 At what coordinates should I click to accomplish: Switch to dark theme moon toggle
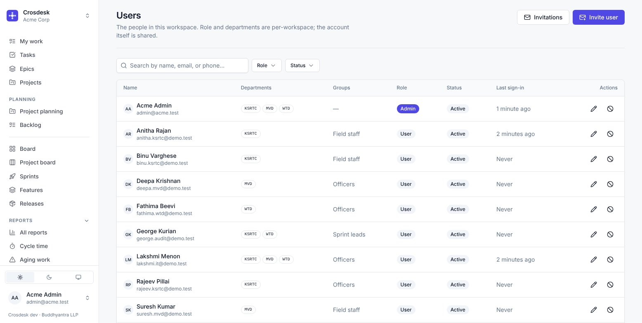click(49, 277)
